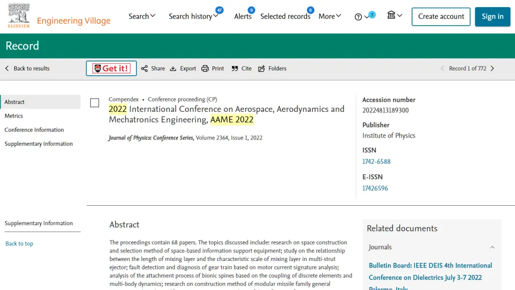Image resolution: width=515 pixels, height=290 pixels.
Task: Click the Elsevier tree logo
Action: click(x=19, y=15)
